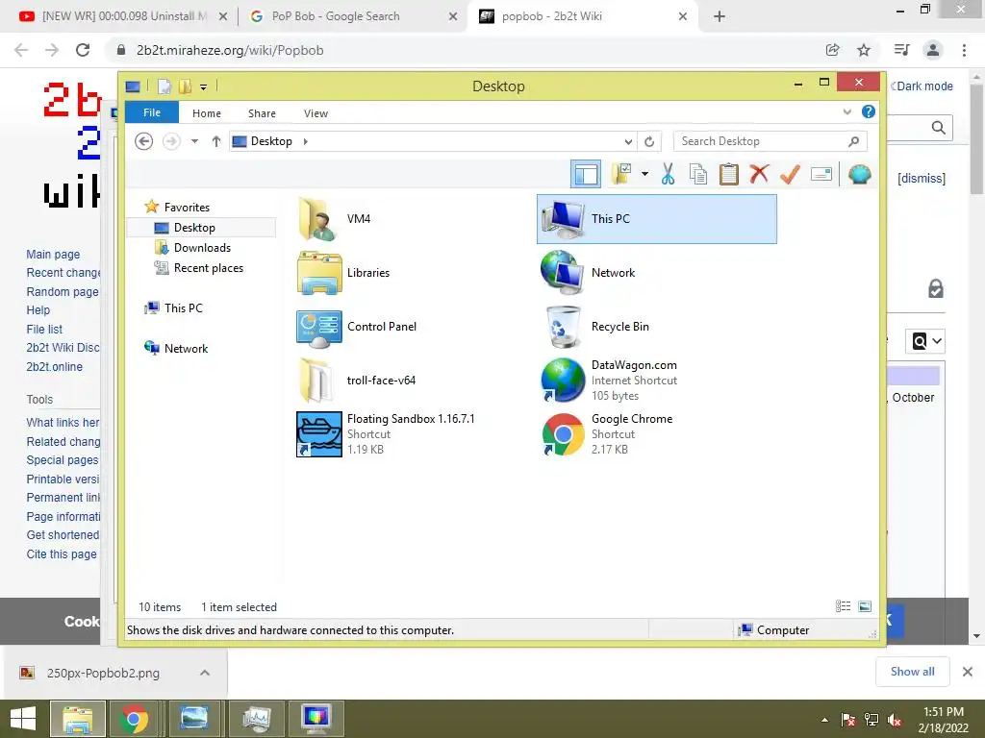This screenshot has width=985, height=738.
Task: Expand the ribbon with the chevron
Action: click(846, 111)
